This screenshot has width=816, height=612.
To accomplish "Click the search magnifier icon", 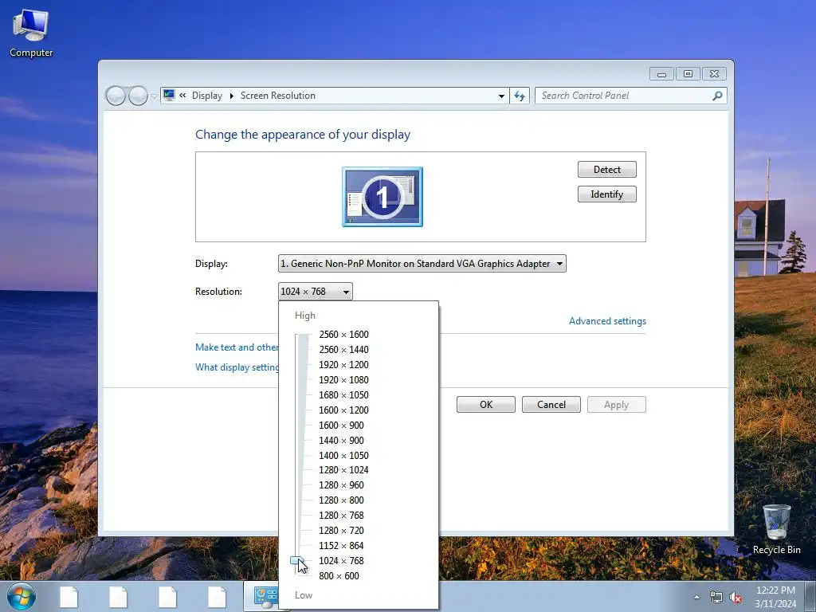I will coord(717,96).
